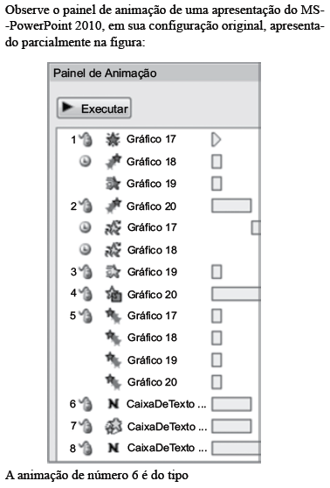Viewport: 330px width, 488px height.
Task: Click effect icon of animation 3 Gráfico 19
Action: [x=113, y=272]
